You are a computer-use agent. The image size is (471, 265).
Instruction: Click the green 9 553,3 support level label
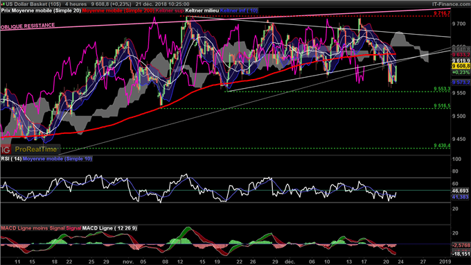[x=442, y=89]
